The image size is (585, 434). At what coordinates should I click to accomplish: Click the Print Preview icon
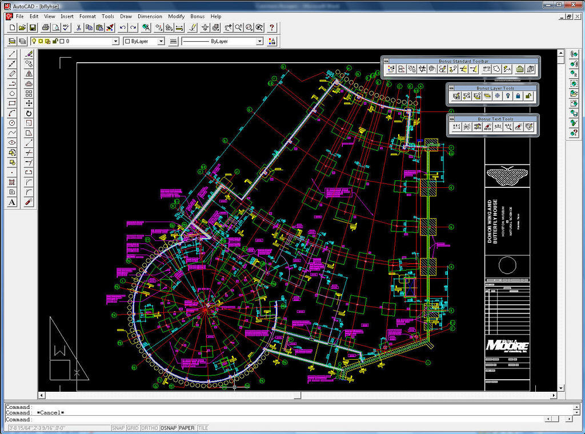(x=55, y=27)
